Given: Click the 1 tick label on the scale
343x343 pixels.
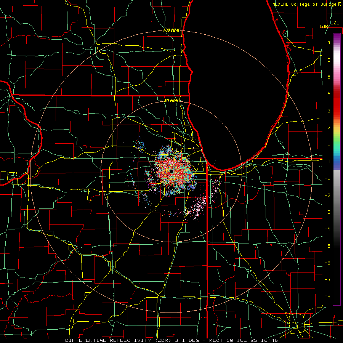Looking at the screenshot, I should (x=329, y=144).
